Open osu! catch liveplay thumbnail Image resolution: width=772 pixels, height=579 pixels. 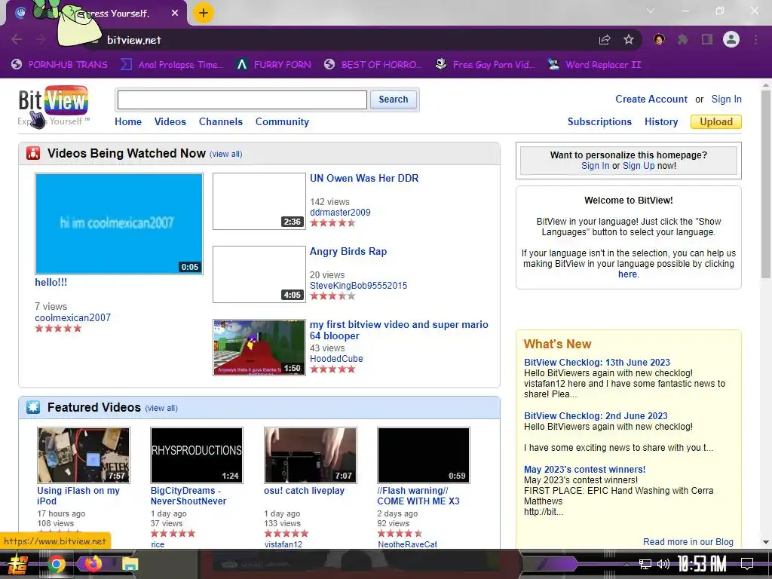(x=310, y=455)
